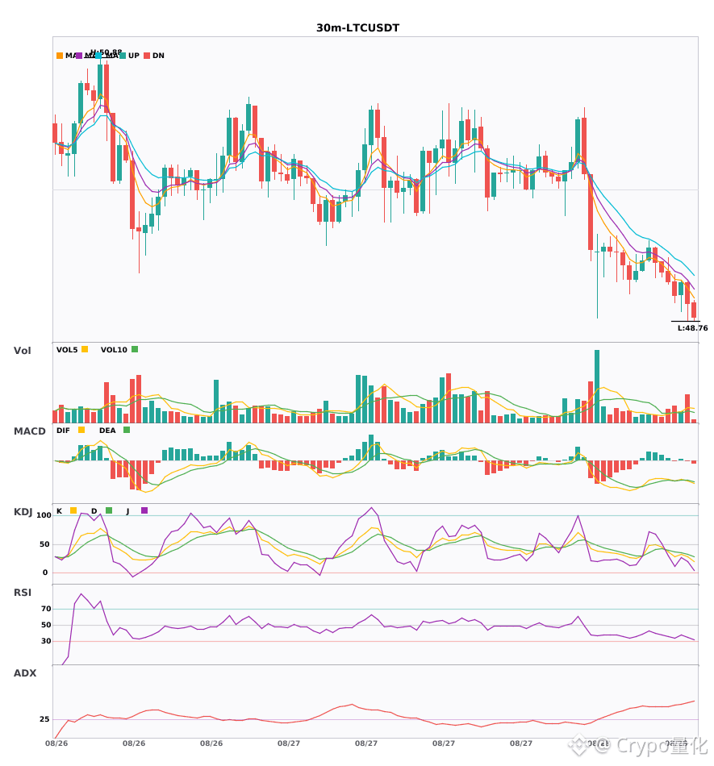Click the RSI axis value 70
This screenshot has width=714, height=766.
point(46,609)
